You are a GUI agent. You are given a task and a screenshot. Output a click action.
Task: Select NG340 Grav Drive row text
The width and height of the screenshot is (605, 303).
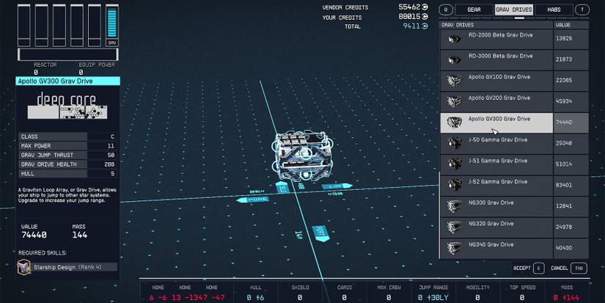click(491, 244)
